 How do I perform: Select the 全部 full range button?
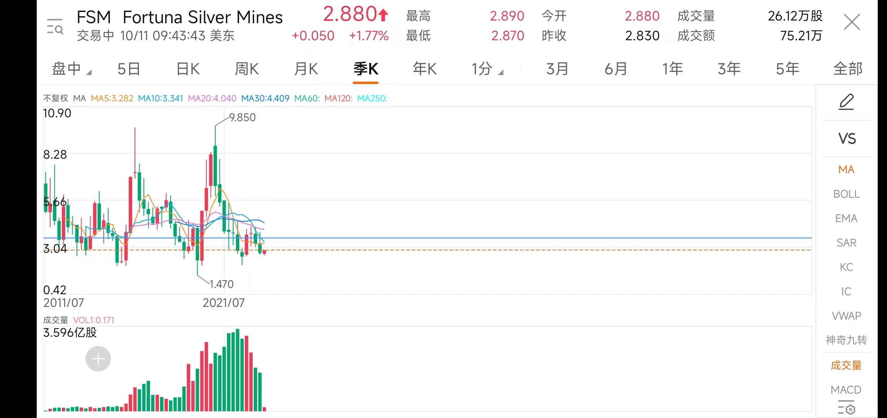848,69
